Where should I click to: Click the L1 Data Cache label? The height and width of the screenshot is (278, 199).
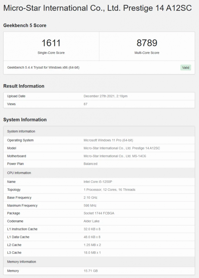pos(18,237)
